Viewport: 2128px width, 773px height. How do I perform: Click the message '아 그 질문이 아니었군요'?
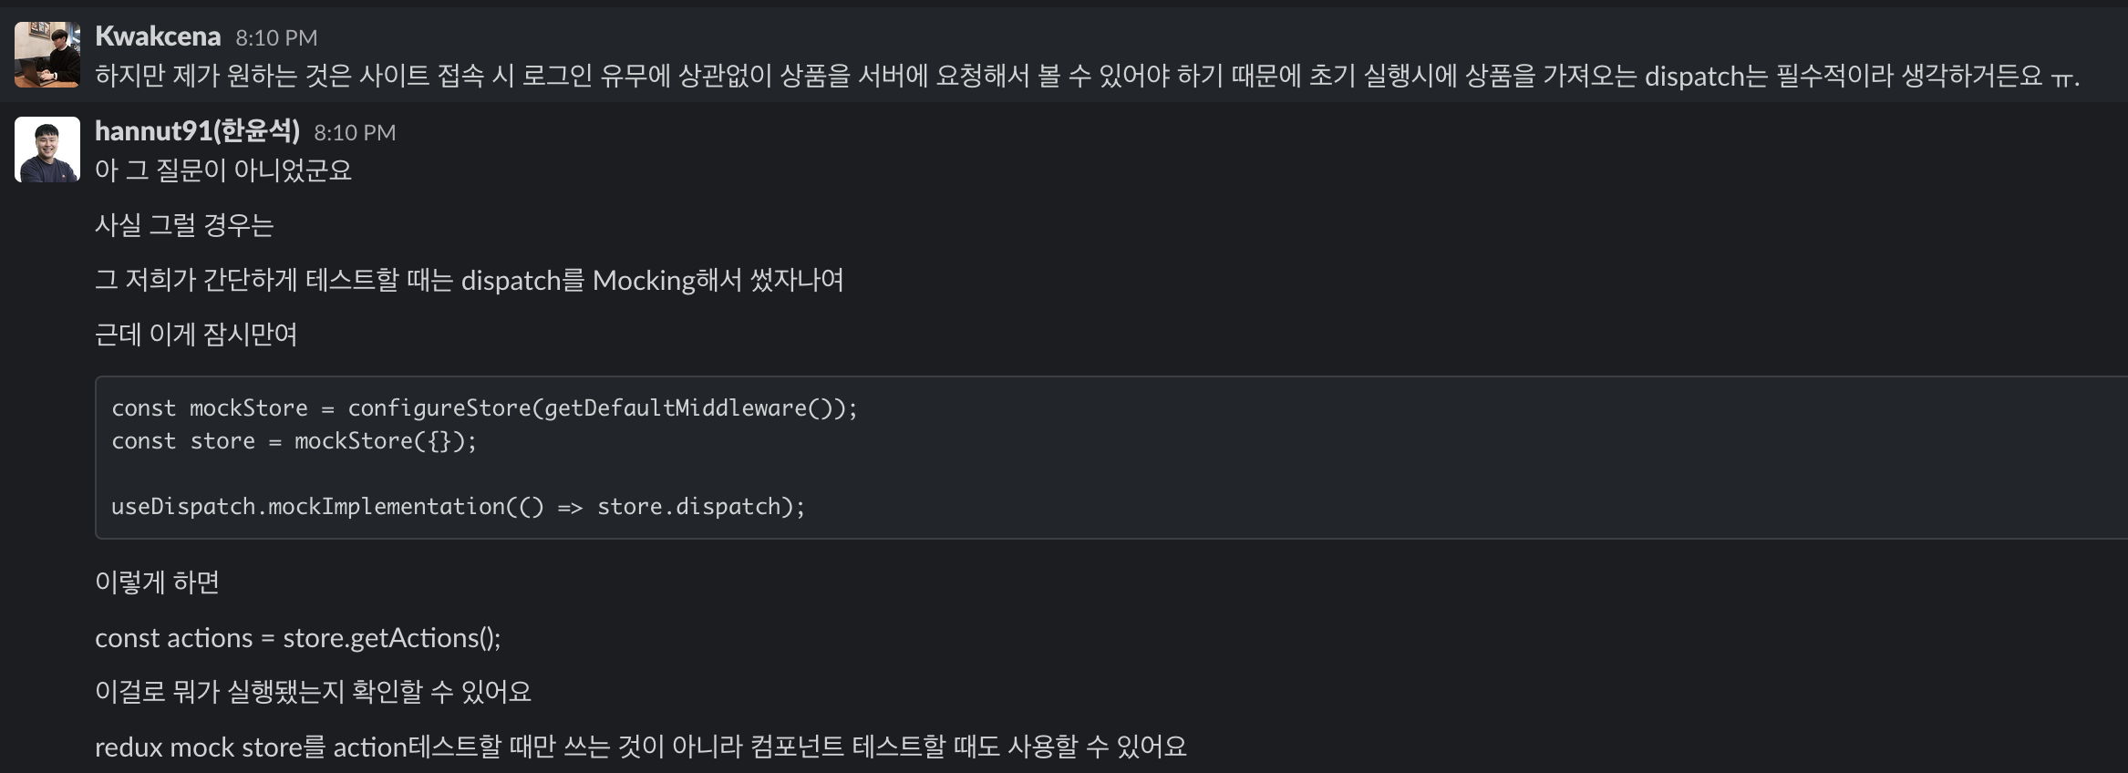coord(225,170)
